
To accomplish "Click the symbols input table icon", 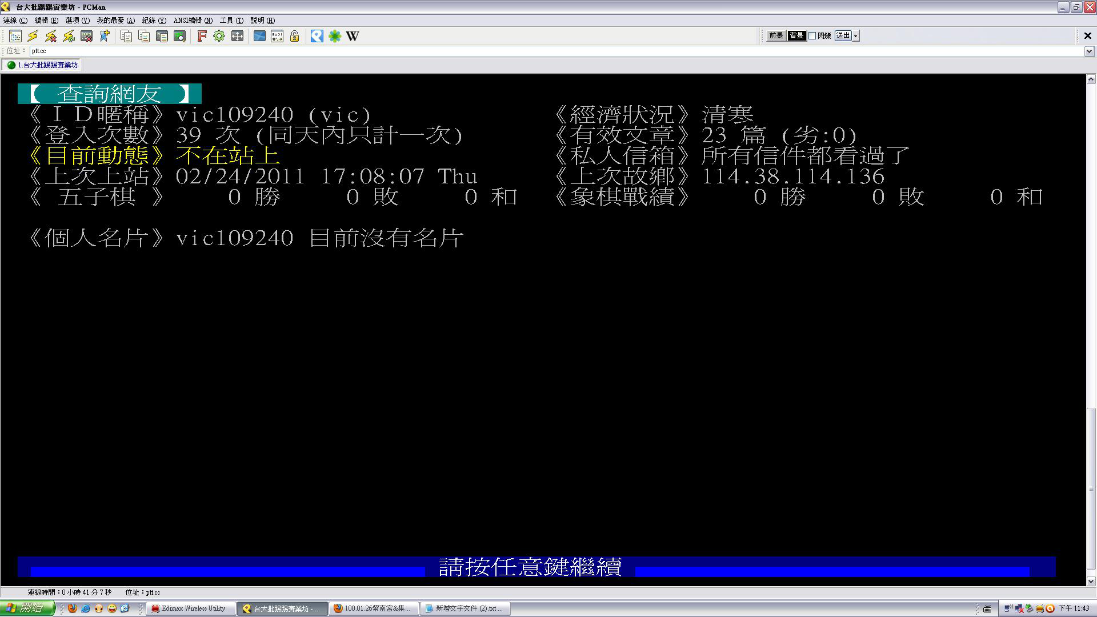I will coord(277,36).
